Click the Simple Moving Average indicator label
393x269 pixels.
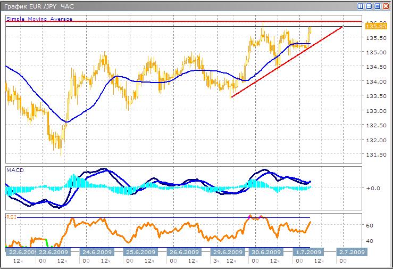[x=39, y=18]
